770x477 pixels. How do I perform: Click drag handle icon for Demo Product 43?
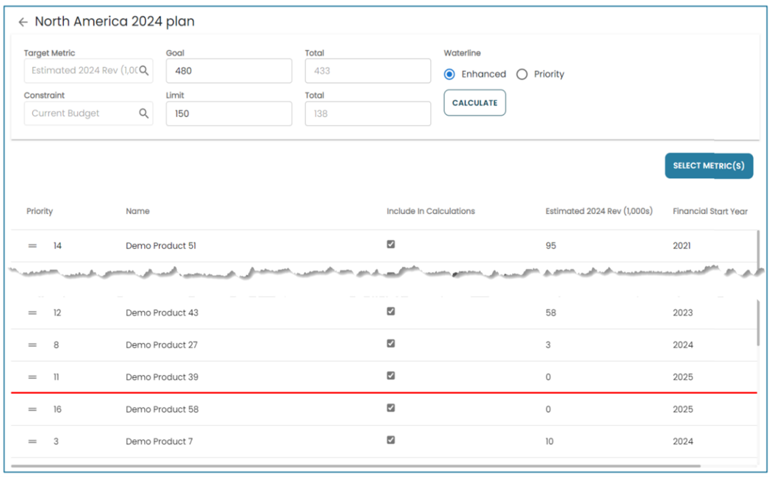[33, 313]
